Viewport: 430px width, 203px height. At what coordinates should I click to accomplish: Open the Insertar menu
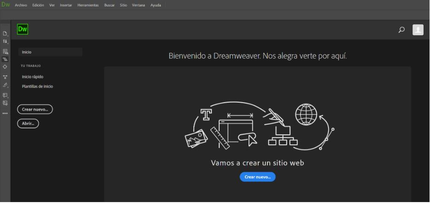pyautogui.click(x=66, y=5)
